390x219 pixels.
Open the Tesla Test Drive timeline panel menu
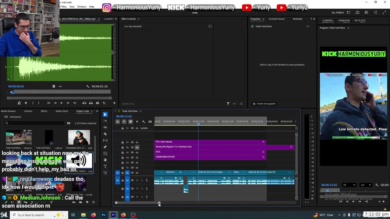point(140,111)
